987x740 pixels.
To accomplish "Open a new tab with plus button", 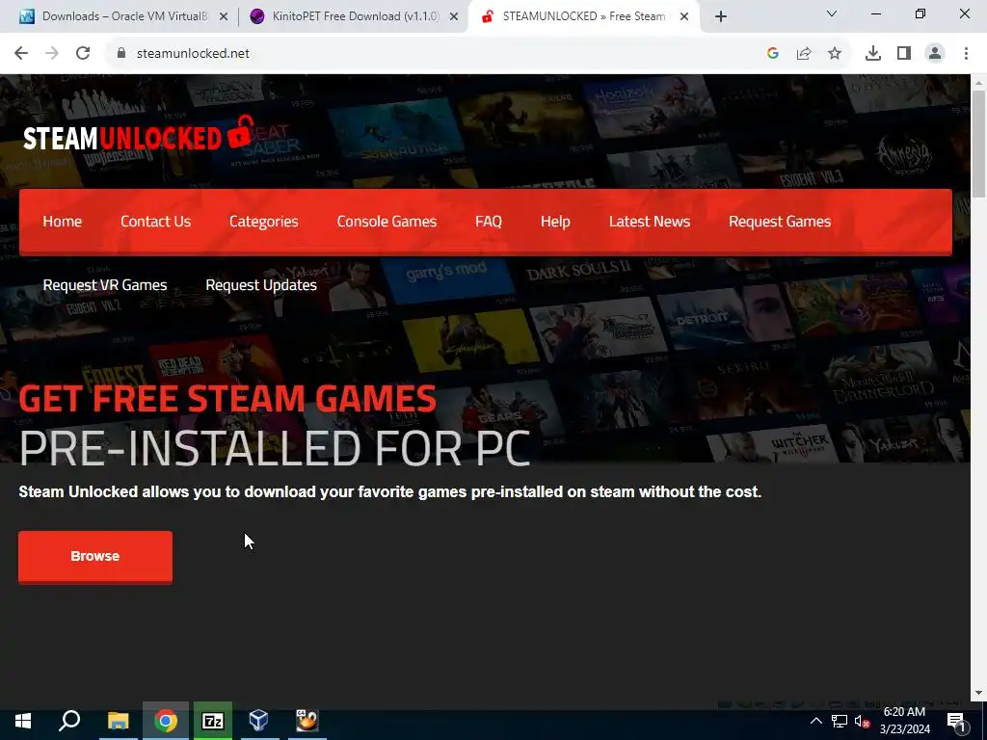I will point(721,16).
